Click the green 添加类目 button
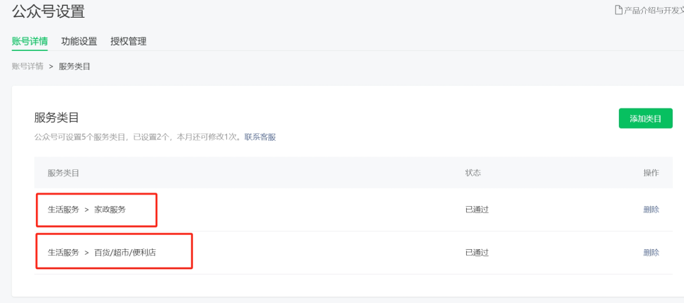Screen dimensions: 684x303 (x=646, y=118)
